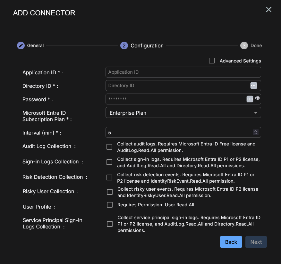The width and height of the screenshot is (281, 264).
Task: Click the step 3 Done circle icon
Action: [x=244, y=45]
